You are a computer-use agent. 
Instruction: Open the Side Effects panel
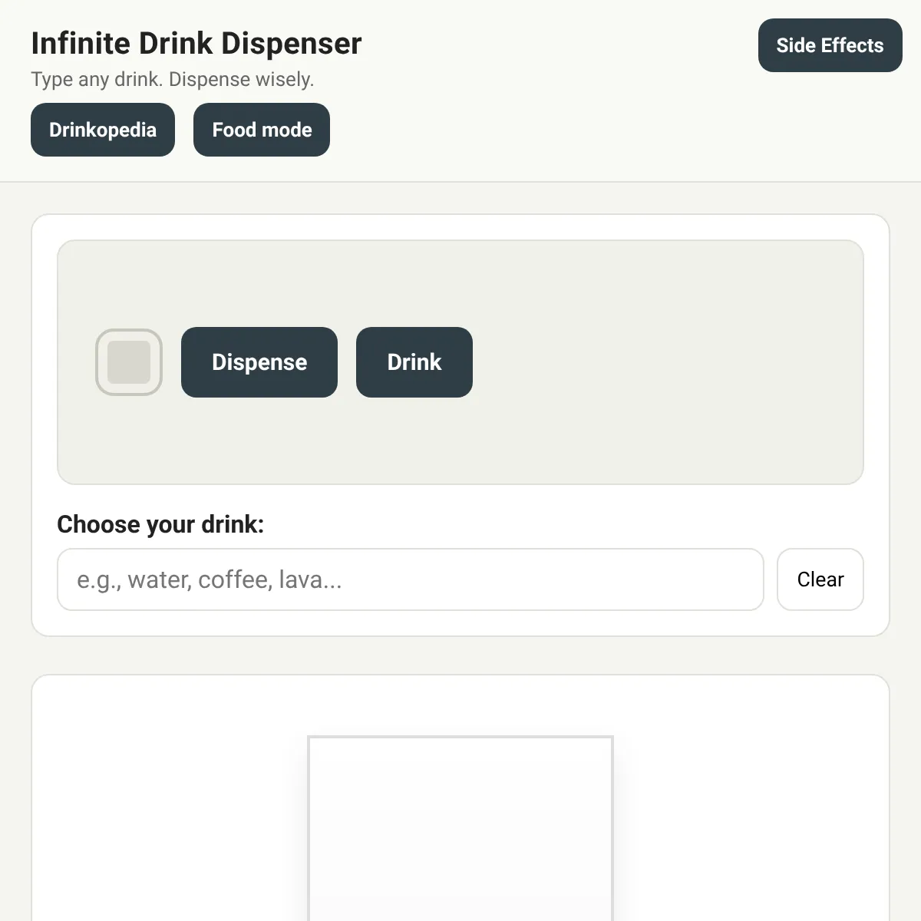(830, 45)
